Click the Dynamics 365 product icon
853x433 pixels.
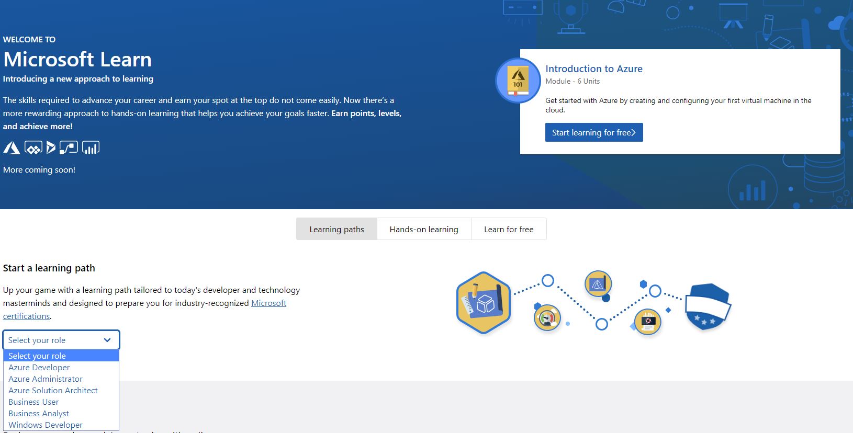click(51, 148)
